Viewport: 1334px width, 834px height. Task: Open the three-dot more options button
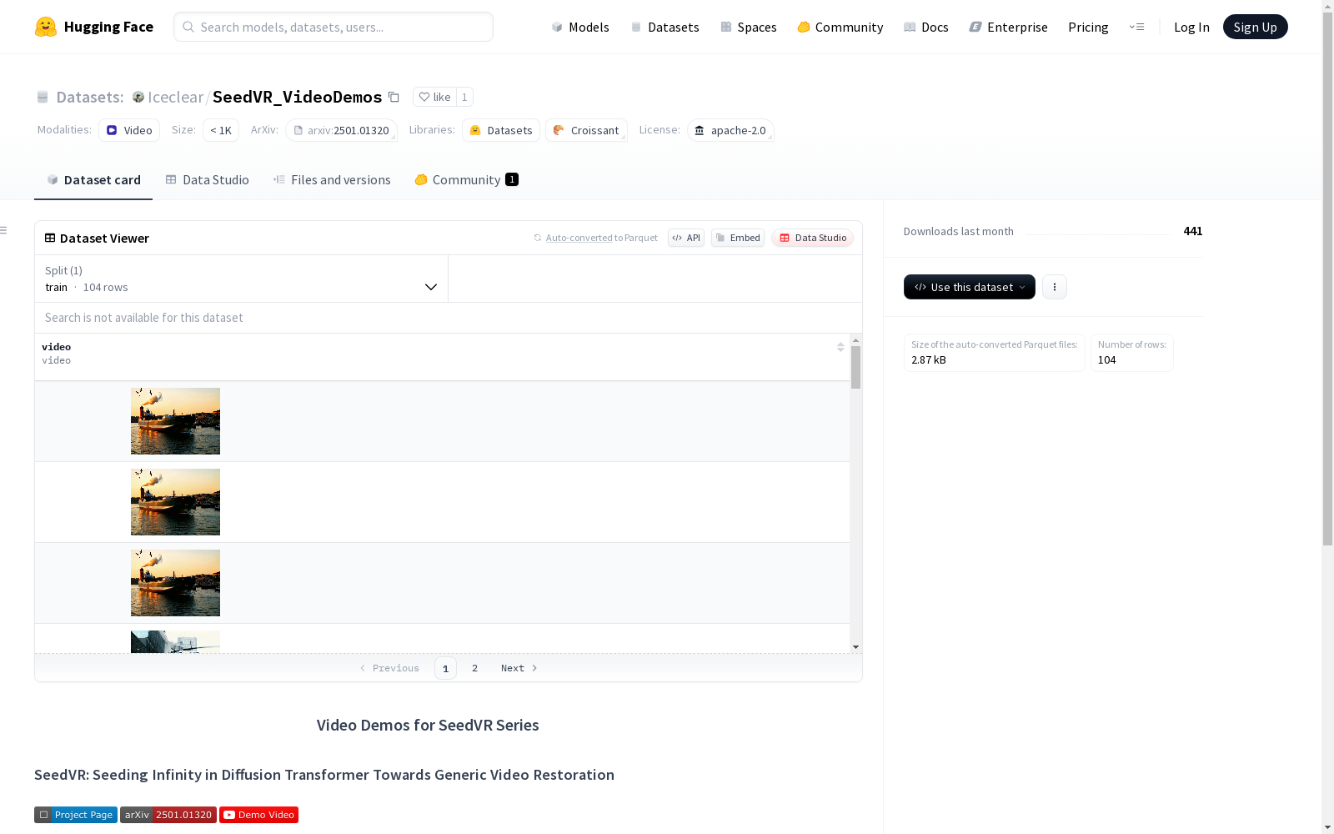[1055, 287]
